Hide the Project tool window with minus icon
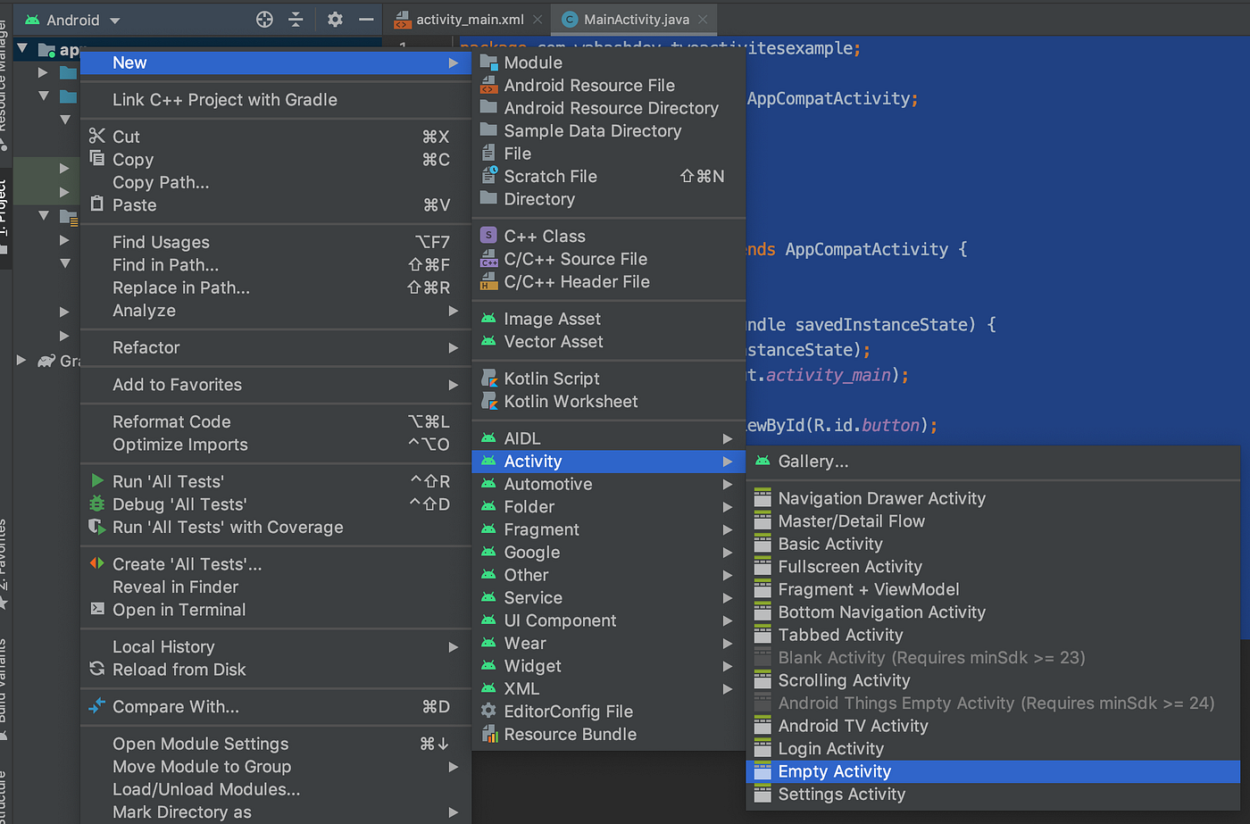 point(367,18)
